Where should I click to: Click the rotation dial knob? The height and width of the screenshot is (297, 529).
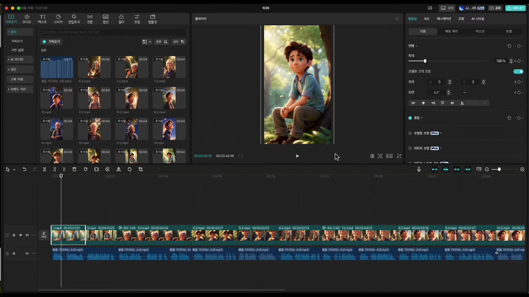pos(464,93)
